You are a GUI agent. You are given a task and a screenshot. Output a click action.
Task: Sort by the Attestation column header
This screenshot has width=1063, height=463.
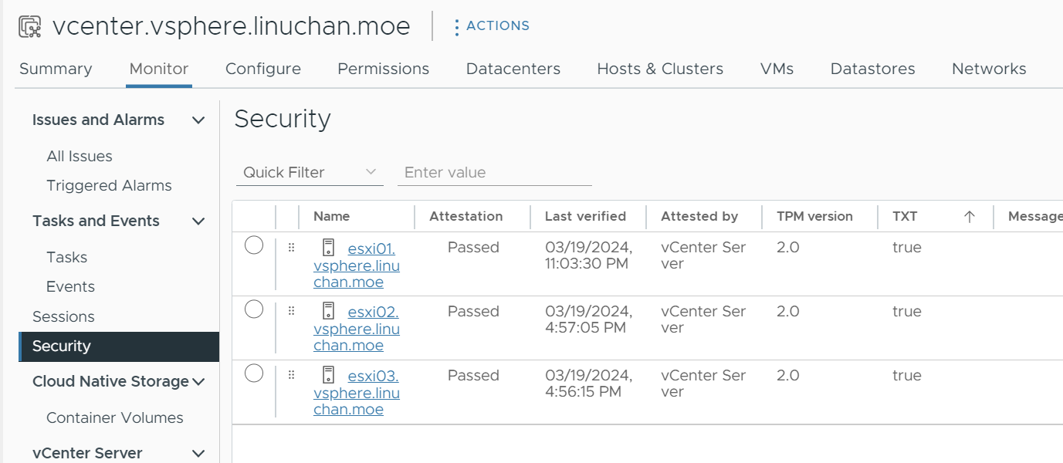(x=465, y=216)
